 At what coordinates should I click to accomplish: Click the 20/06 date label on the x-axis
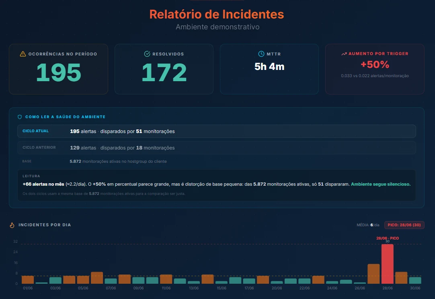pyautogui.click(x=277, y=288)
